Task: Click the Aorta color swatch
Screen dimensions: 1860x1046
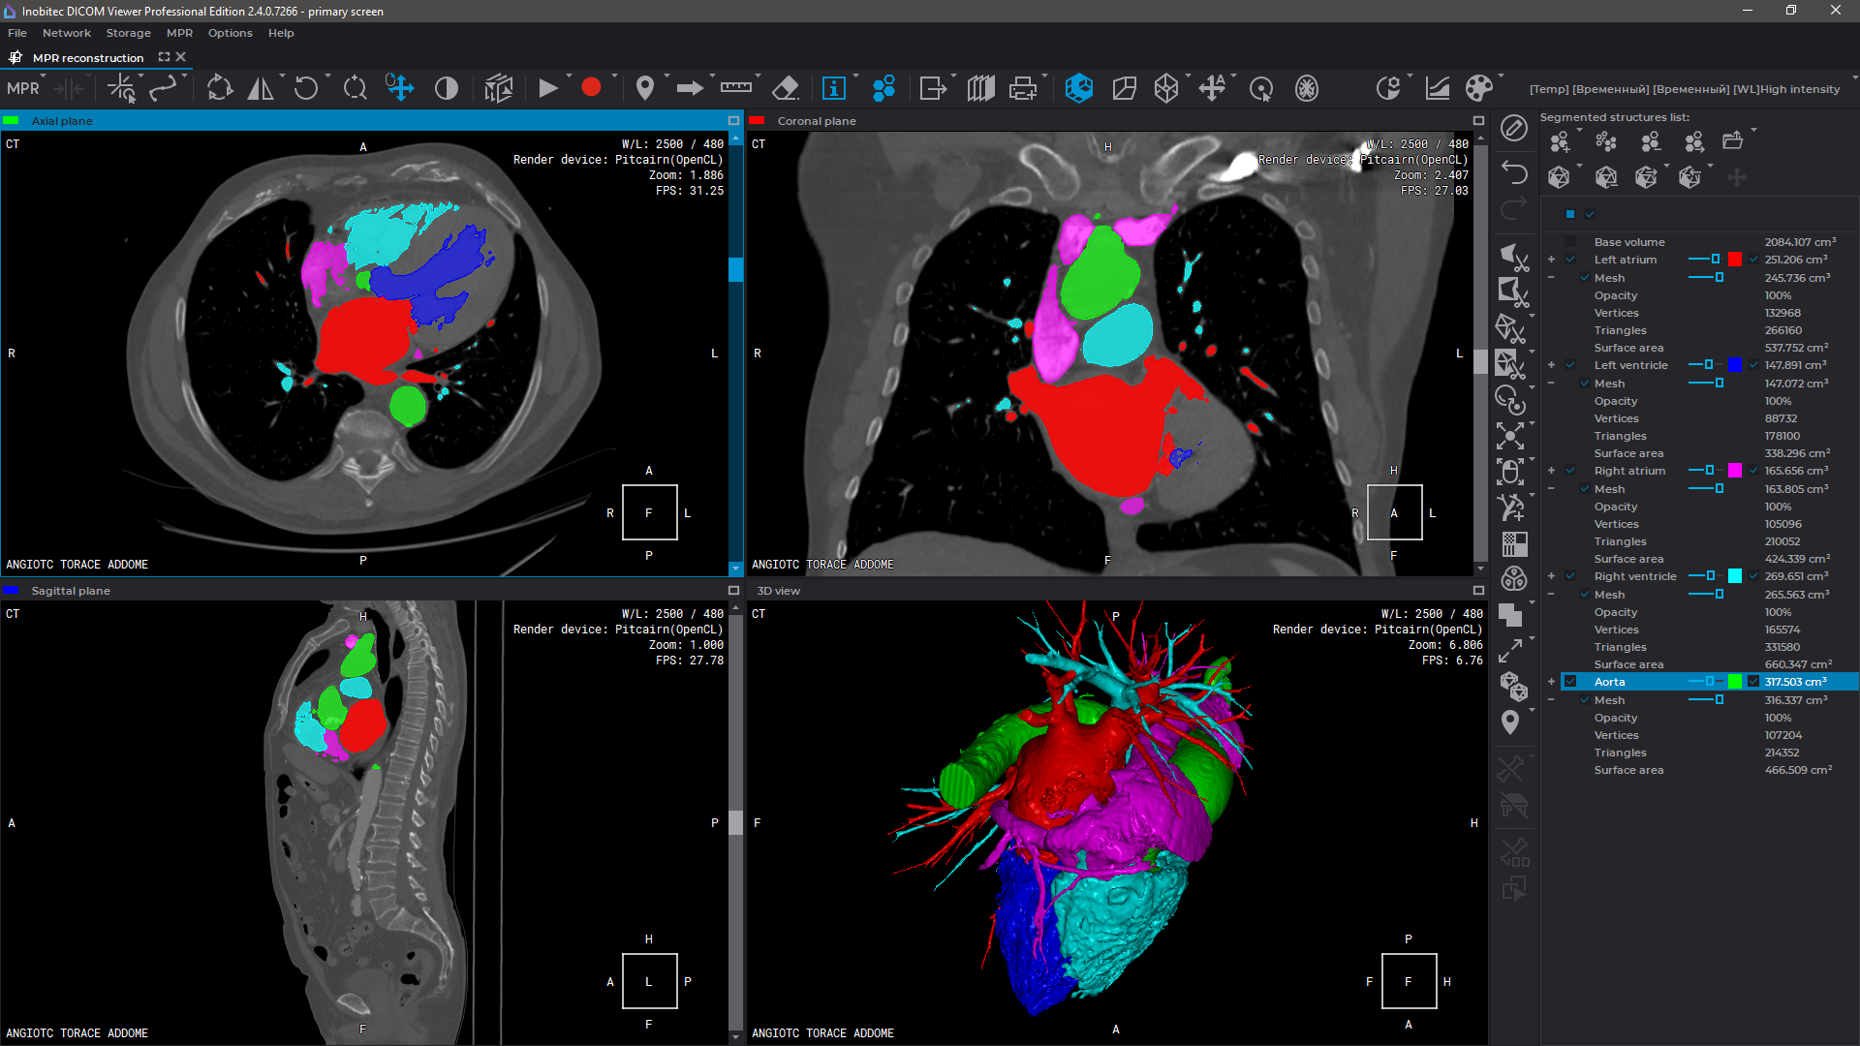Action: [x=1733, y=681]
